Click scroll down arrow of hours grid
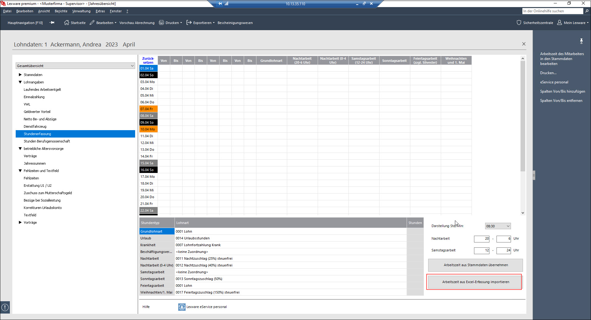Image resolution: width=591 pixels, height=320 pixels. (x=523, y=213)
